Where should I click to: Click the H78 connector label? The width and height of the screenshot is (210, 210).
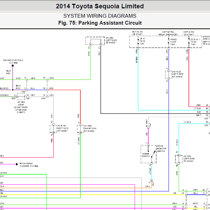[206, 125]
